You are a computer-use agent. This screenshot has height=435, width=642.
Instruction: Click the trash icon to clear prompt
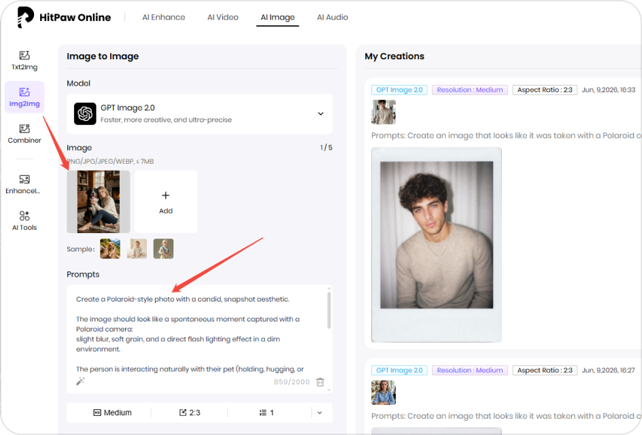coord(320,382)
